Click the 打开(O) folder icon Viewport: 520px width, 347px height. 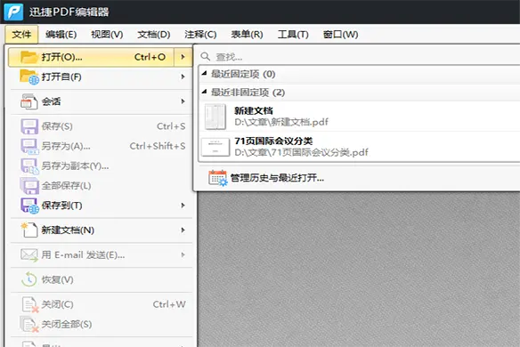(28, 57)
